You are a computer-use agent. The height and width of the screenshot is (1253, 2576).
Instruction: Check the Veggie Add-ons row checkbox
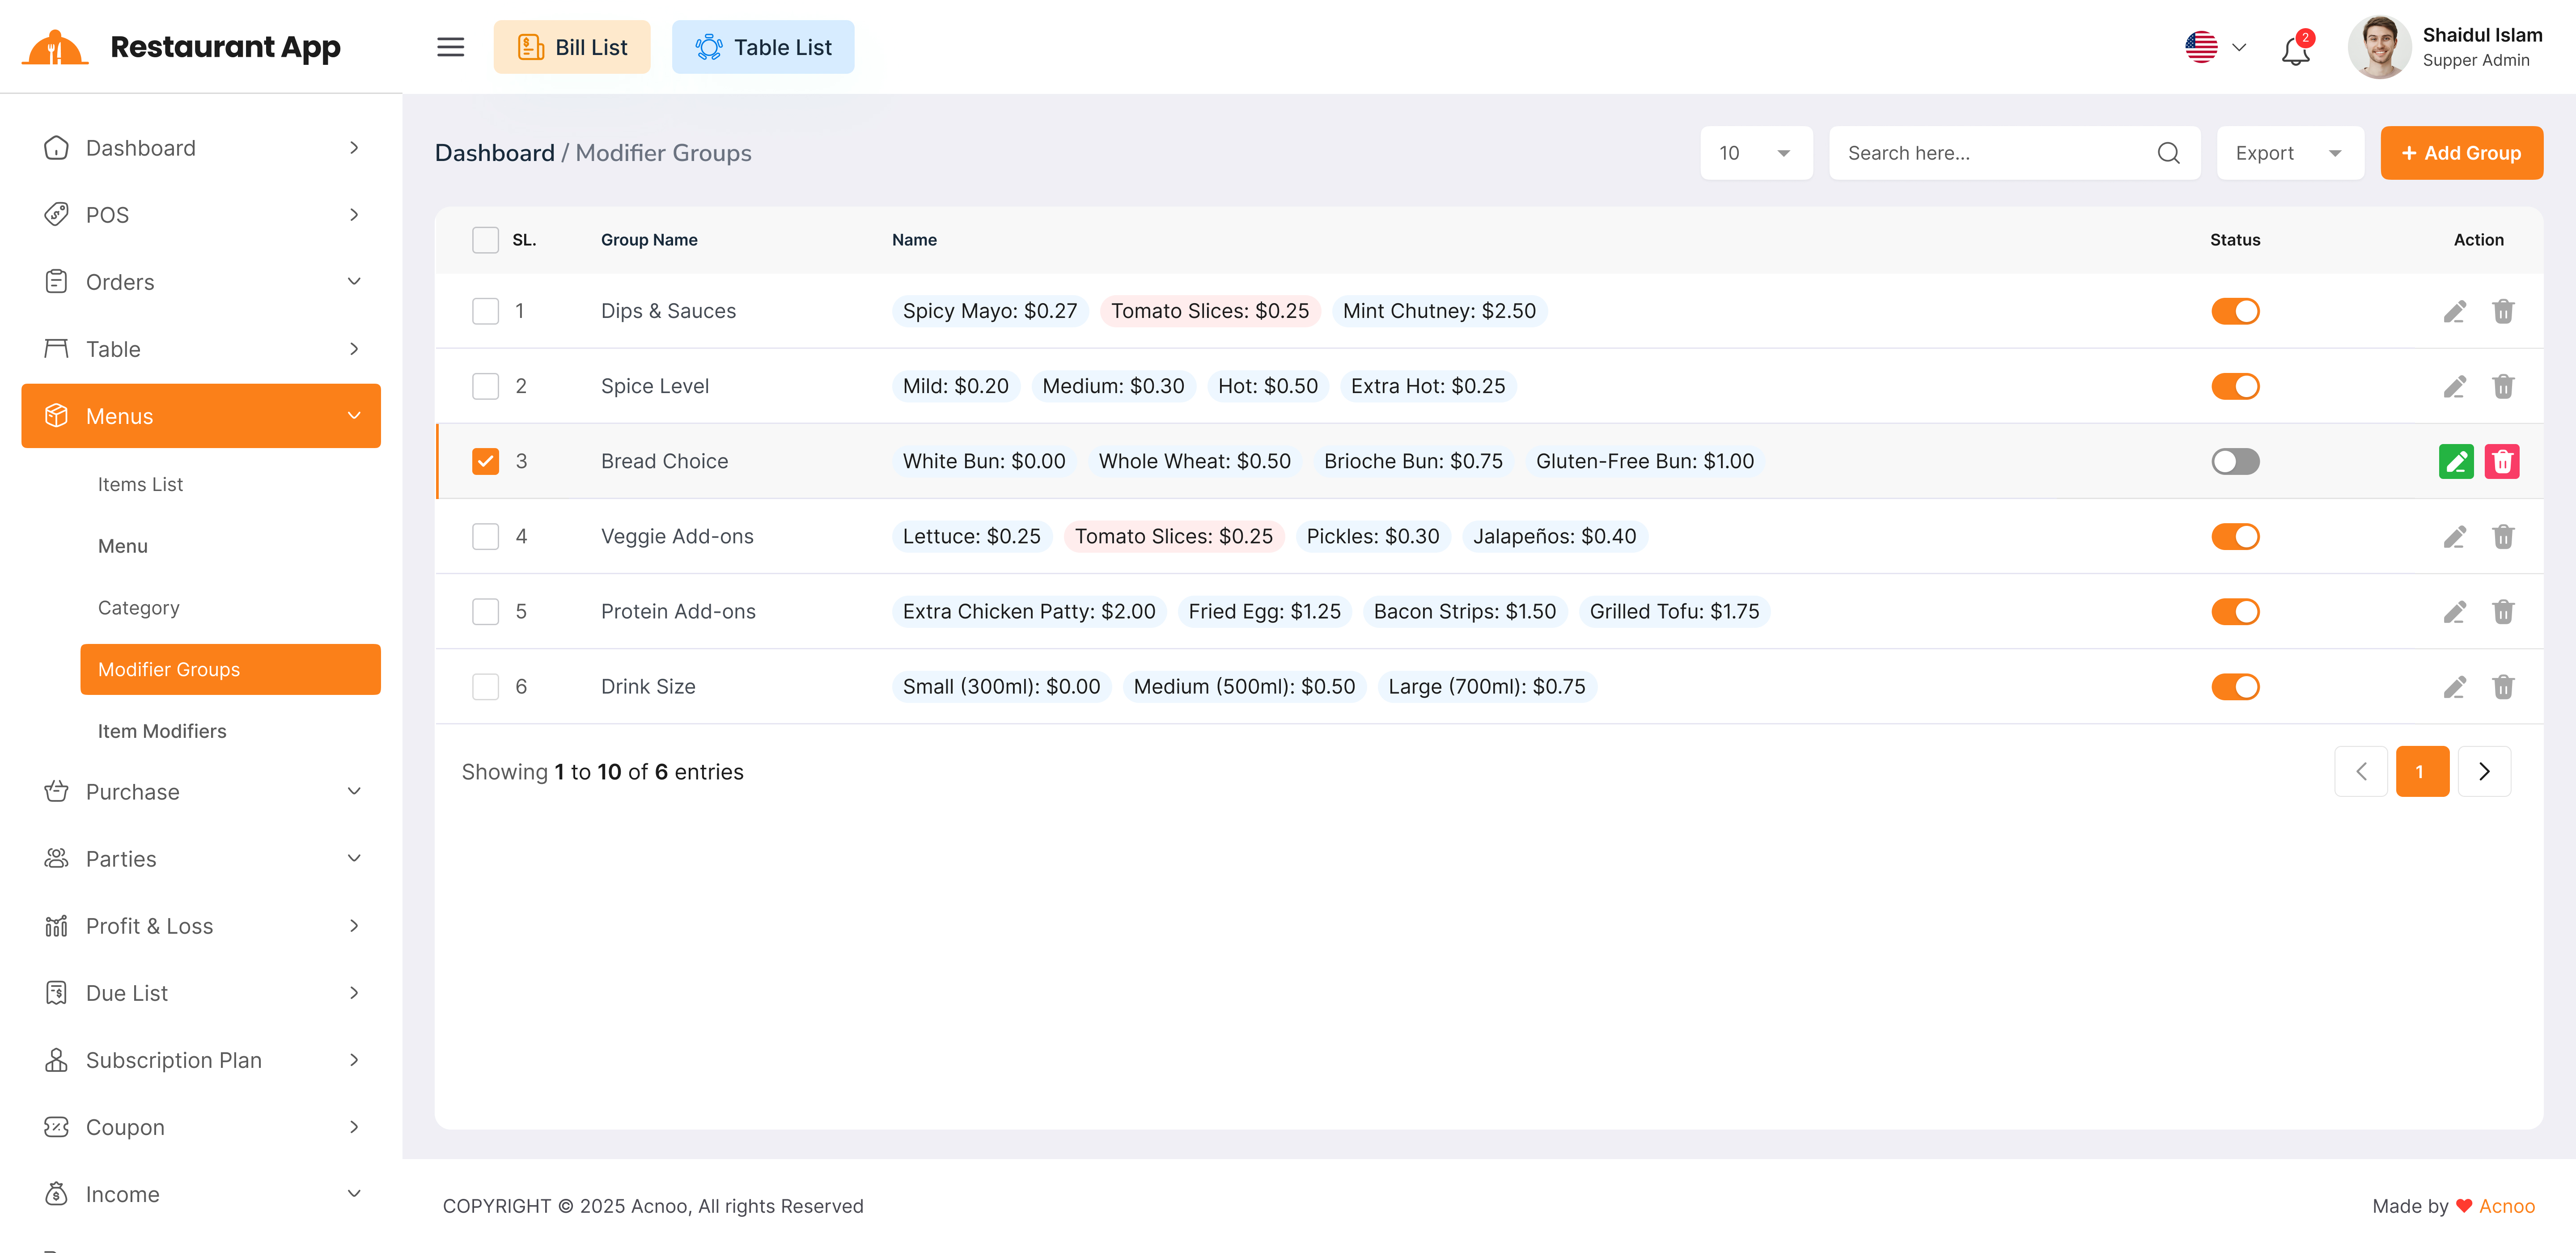[485, 537]
